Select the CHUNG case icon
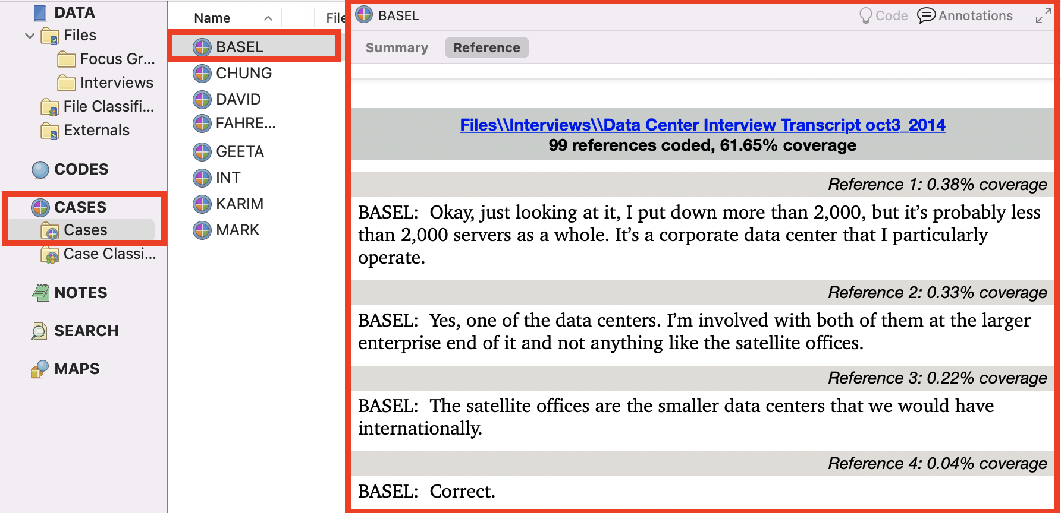 point(202,73)
